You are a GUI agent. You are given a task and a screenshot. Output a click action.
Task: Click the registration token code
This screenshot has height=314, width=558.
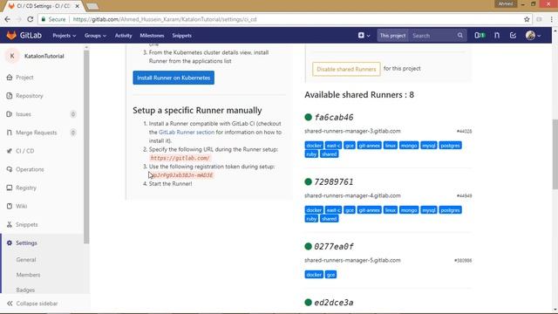[x=182, y=175]
